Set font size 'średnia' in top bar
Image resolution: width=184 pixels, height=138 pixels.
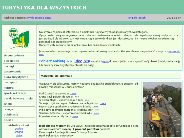coord(39,18)
